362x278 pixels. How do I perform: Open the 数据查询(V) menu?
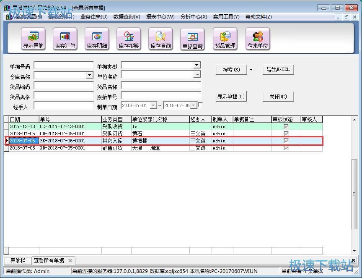point(127,17)
